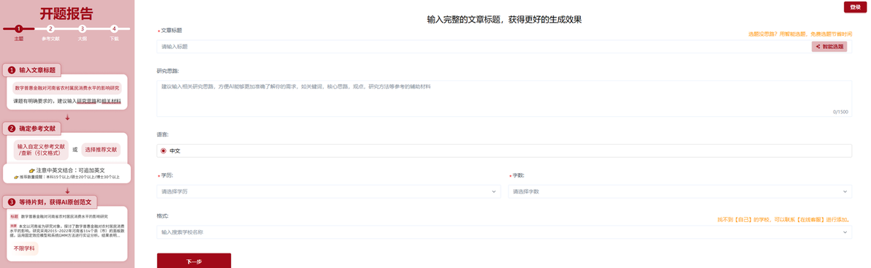The image size is (871, 268).
Task: Click the share icon on 智能选题
Action: coord(818,47)
